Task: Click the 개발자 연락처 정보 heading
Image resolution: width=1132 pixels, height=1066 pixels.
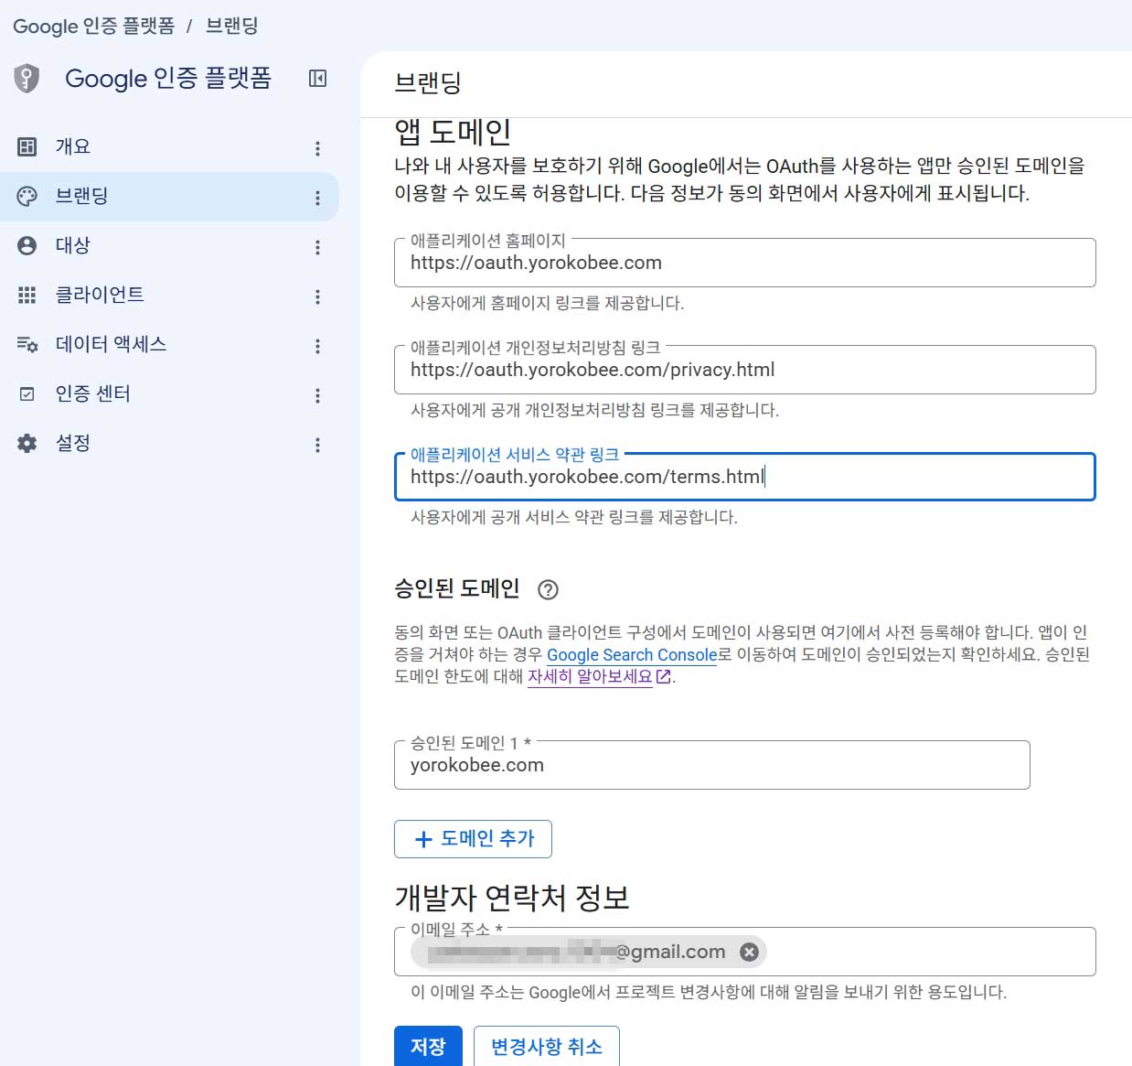Action: tap(512, 898)
